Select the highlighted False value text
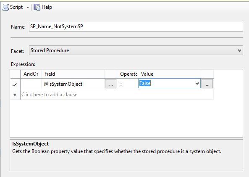This screenshot has height=177, width=249. (x=145, y=83)
